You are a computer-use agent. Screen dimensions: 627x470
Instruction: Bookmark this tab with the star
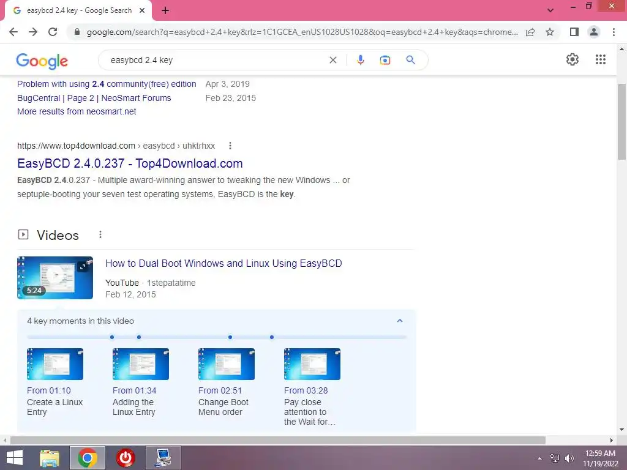click(550, 32)
